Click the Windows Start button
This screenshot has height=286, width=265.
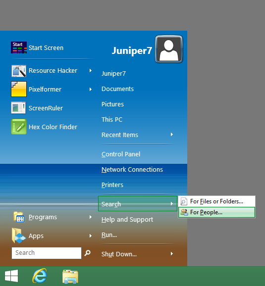pos(11,276)
